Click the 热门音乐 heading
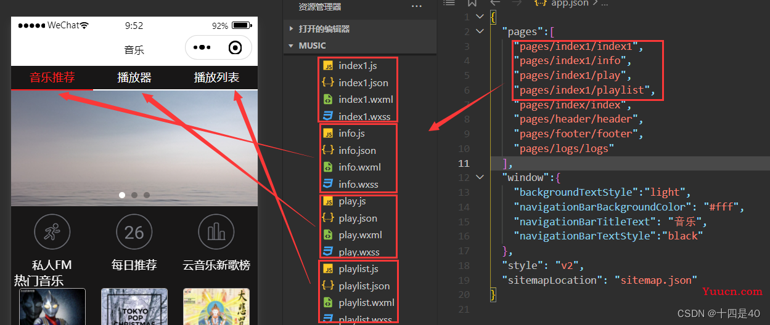The height and width of the screenshot is (325, 770). [x=39, y=281]
